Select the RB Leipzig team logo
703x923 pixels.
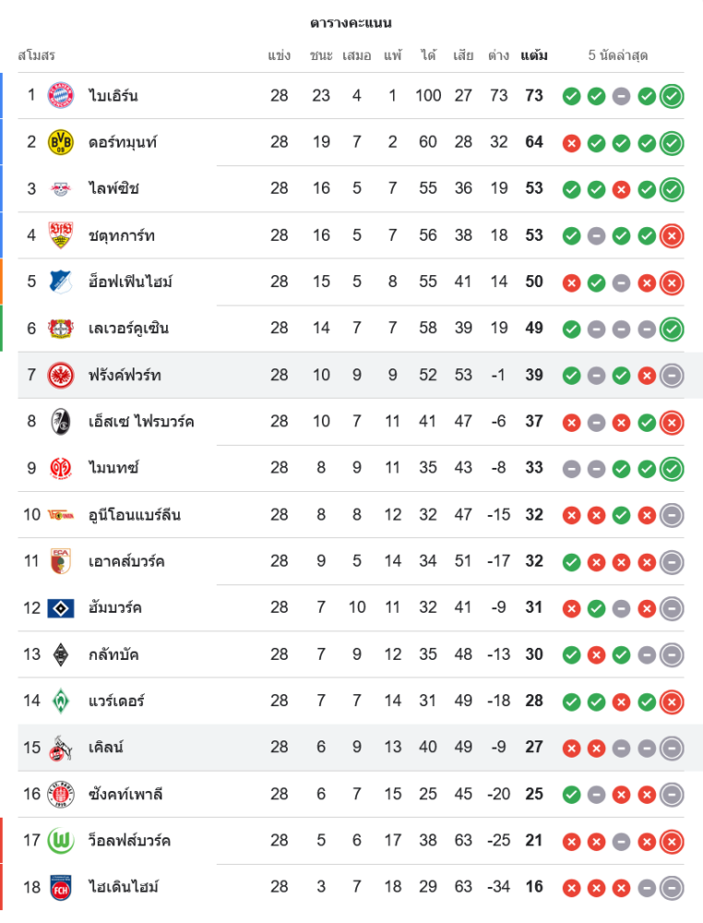pyautogui.click(x=60, y=188)
